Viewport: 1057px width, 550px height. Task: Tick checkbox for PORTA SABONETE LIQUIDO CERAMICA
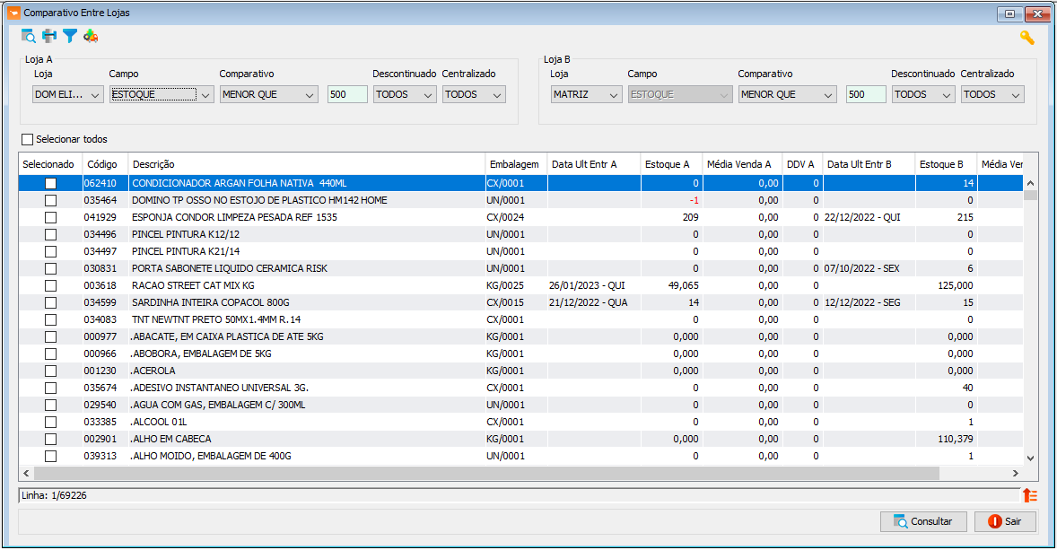tap(50, 269)
